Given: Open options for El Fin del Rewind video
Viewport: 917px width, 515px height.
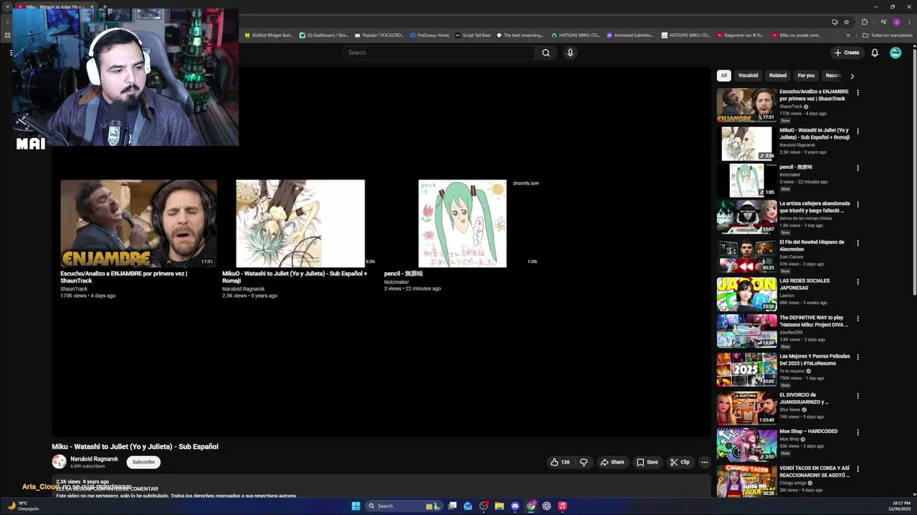Looking at the screenshot, I should (x=858, y=243).
